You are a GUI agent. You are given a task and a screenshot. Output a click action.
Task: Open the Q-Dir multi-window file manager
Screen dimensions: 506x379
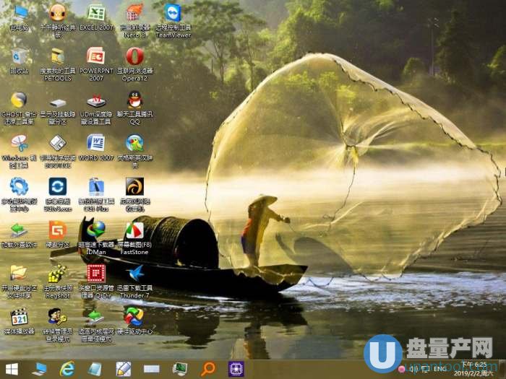[96, 282]
